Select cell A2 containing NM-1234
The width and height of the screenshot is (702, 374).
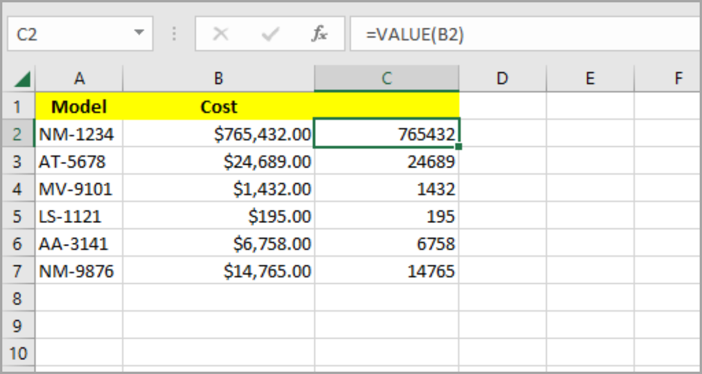point(80,134)
